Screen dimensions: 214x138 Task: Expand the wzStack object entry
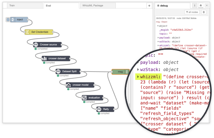tap(158, 42)
